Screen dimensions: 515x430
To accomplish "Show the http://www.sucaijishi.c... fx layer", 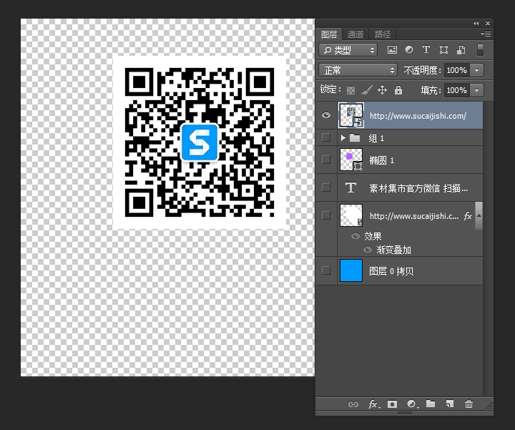I will tap(326, 215).
